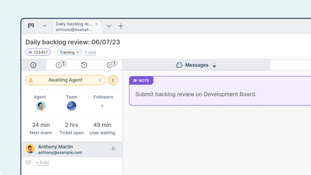Expand the Awaiting Agent status dropdown
Screen dimensions: 311x175
65,80
